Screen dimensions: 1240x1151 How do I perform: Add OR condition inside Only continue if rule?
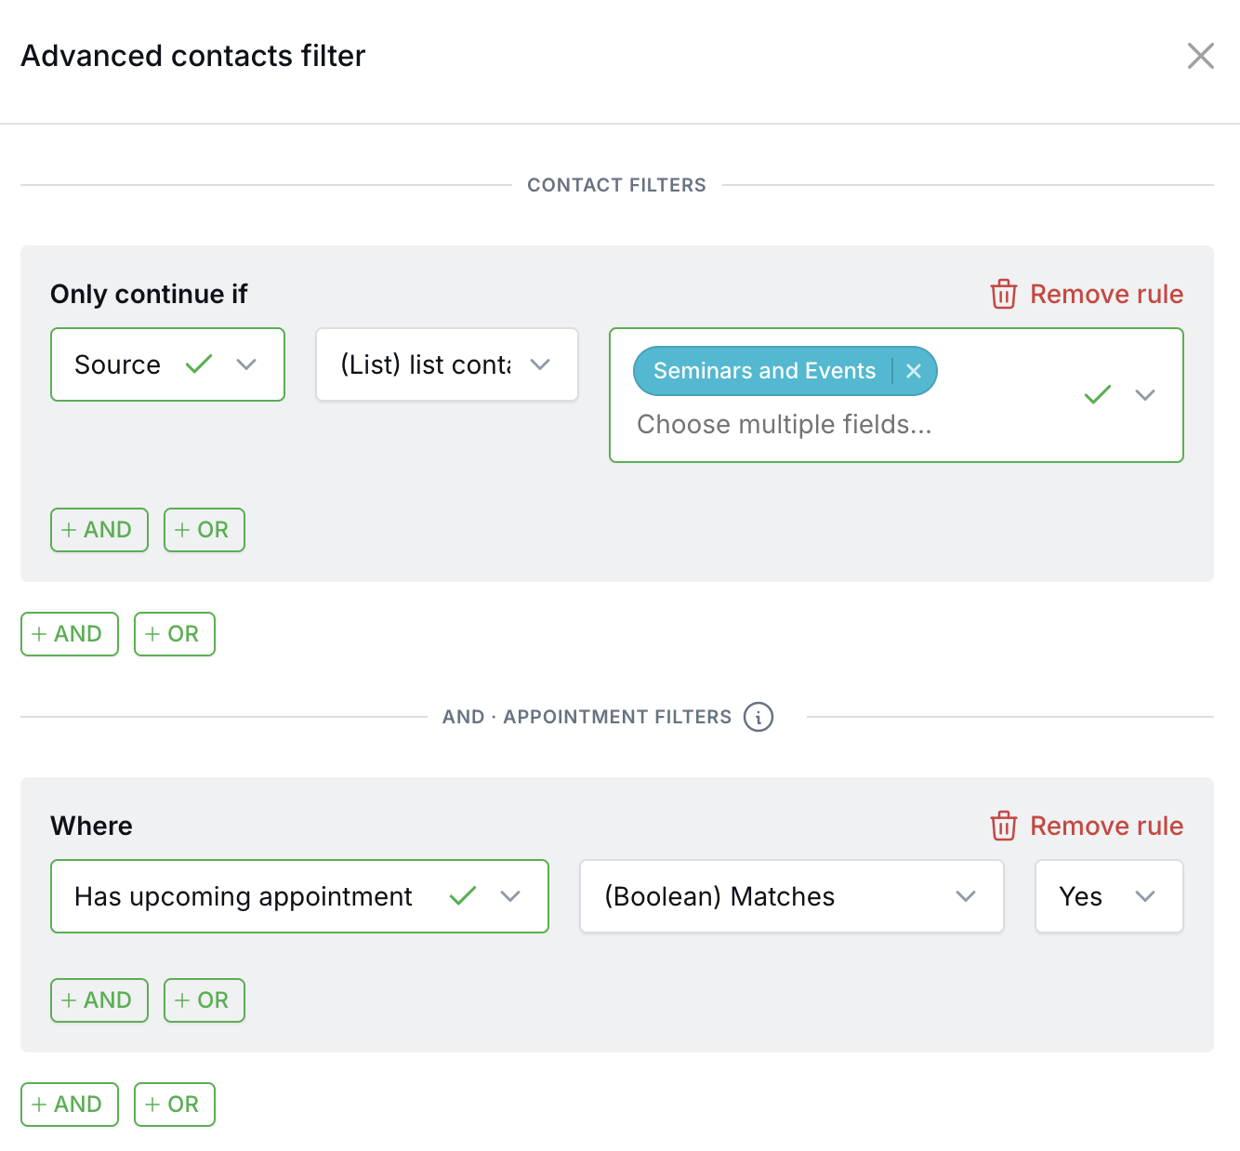[x=204, y=530]
